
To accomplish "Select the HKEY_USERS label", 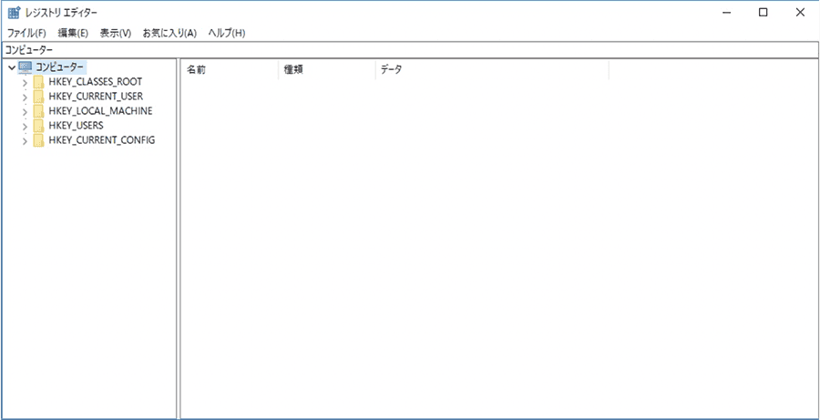I will coord(76,126).
